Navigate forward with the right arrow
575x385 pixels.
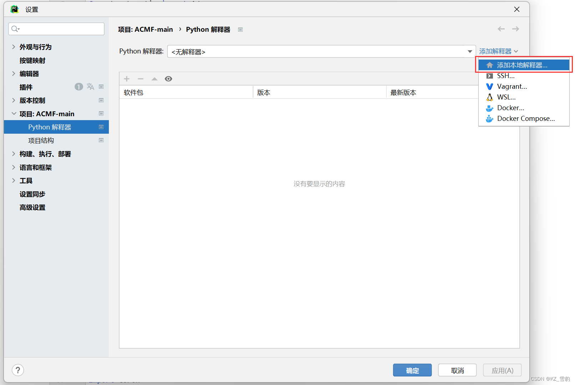(515, 29)
